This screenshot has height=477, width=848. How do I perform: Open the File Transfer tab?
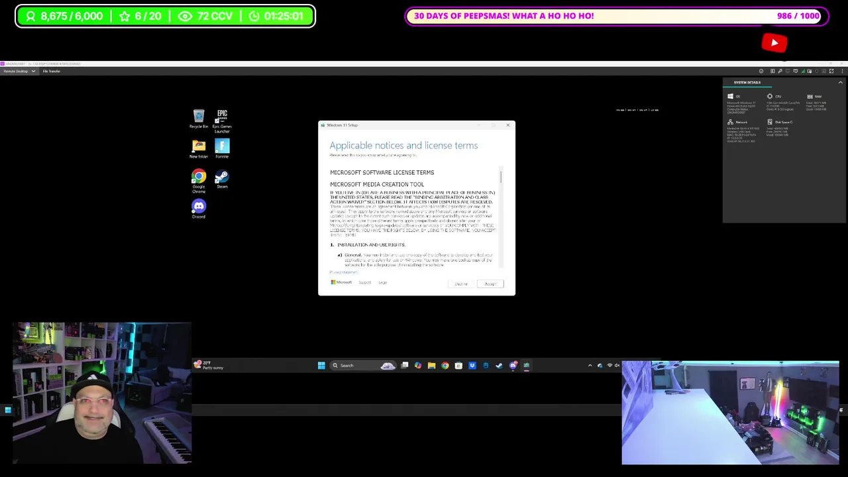point(51,71)
